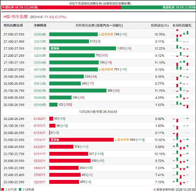This screenshot has height=191, width=196.
Task: Click the 12月28日收市價 26,314.63 row
Action: pos(98,112)
